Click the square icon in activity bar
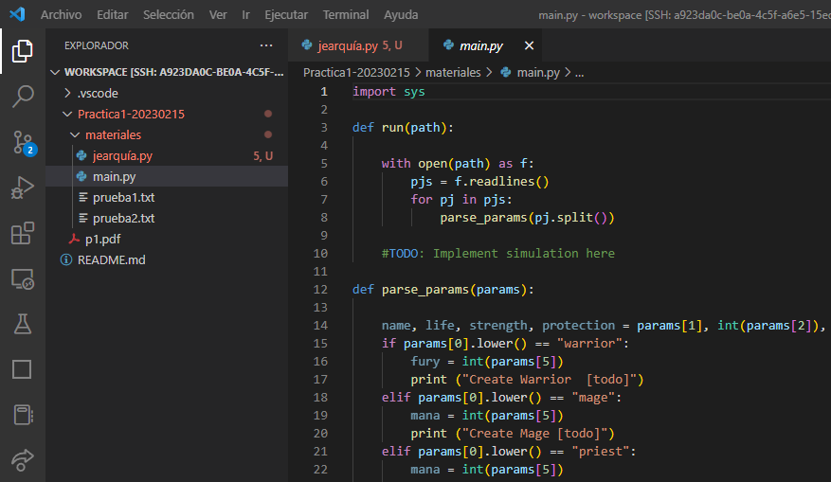 (x=22, y=369)
